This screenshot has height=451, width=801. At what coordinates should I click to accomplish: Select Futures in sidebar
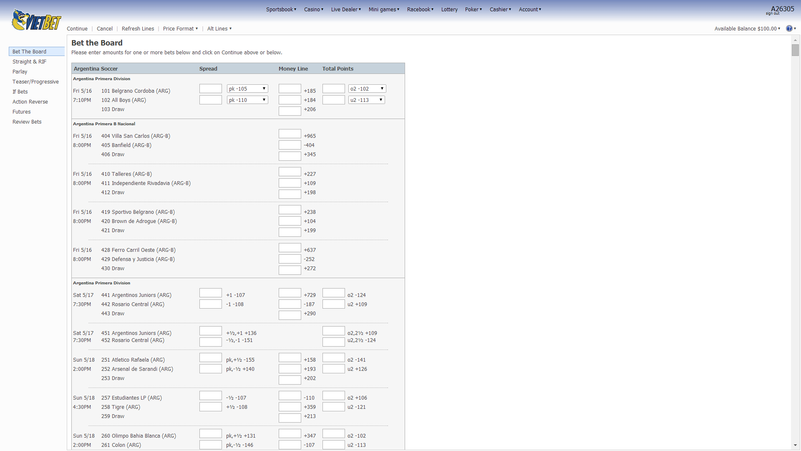tap(21, 111)
